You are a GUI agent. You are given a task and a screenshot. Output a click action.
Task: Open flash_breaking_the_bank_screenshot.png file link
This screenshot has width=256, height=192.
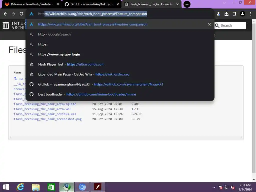(48, 119)
